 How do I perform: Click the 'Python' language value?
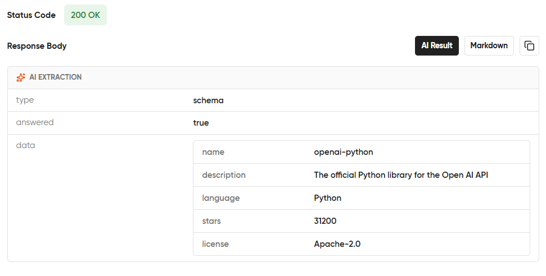[x=328, y=198]
